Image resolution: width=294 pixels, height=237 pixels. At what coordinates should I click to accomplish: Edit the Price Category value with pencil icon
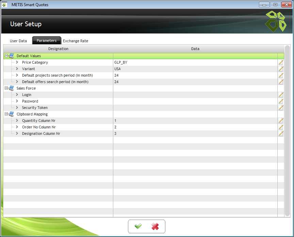pyautogui.click(x=281, y=62)
